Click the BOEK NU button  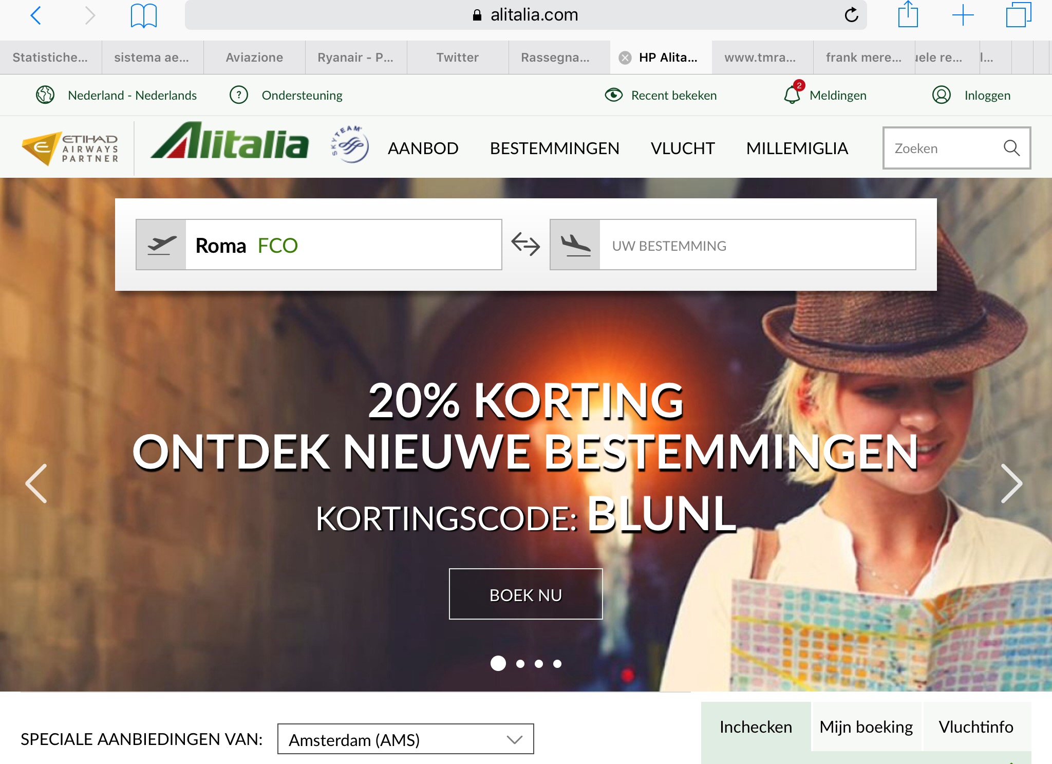(525, 594)
